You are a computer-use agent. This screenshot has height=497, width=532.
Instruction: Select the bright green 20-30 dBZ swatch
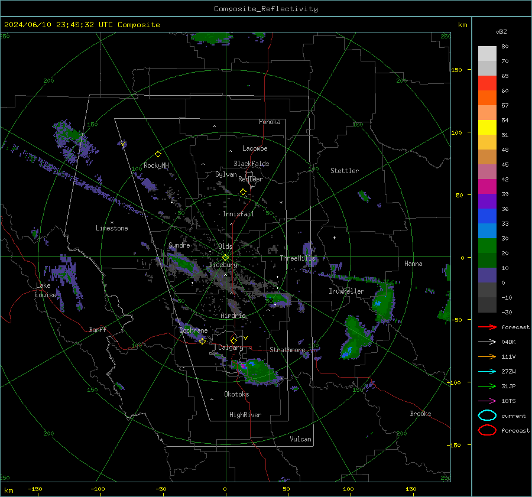point(487,246)
